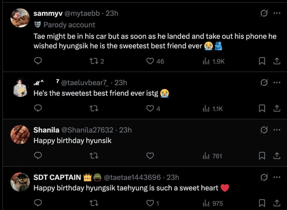Repost Shanila's Happy birthday hyunsik tweet
Viewport: 287px width, 210px height.
94,156
